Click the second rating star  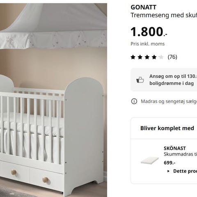[140, 57]
